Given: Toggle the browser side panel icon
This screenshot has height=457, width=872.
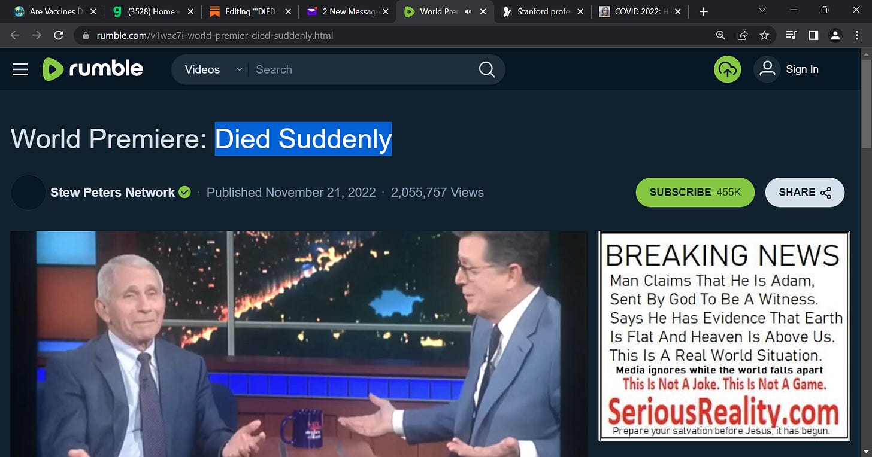Looking at the screenshot, I should [x=813, y=35].
